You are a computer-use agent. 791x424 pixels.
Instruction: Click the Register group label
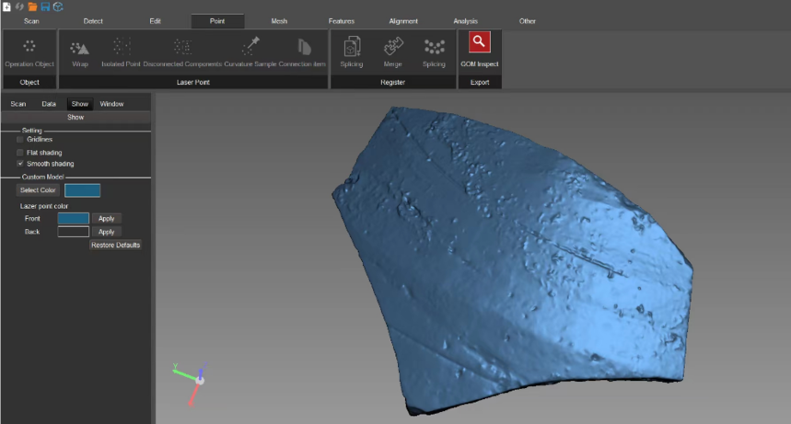point(393,82)
